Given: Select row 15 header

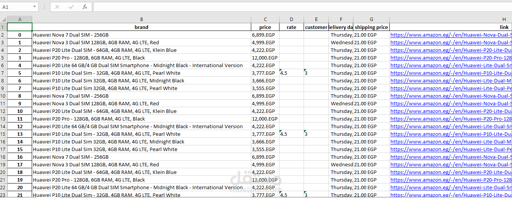Looking at the screenshot, I should click(3, 134).
